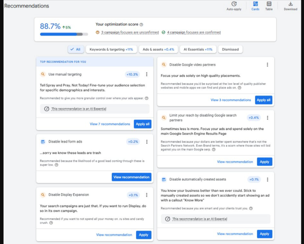
Task: Open View 7 recommendations link
Action: tap(110, 124)
